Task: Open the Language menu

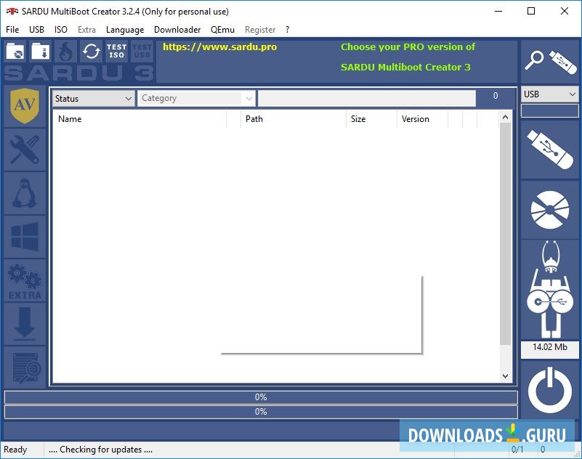Action: pos(125,30)
